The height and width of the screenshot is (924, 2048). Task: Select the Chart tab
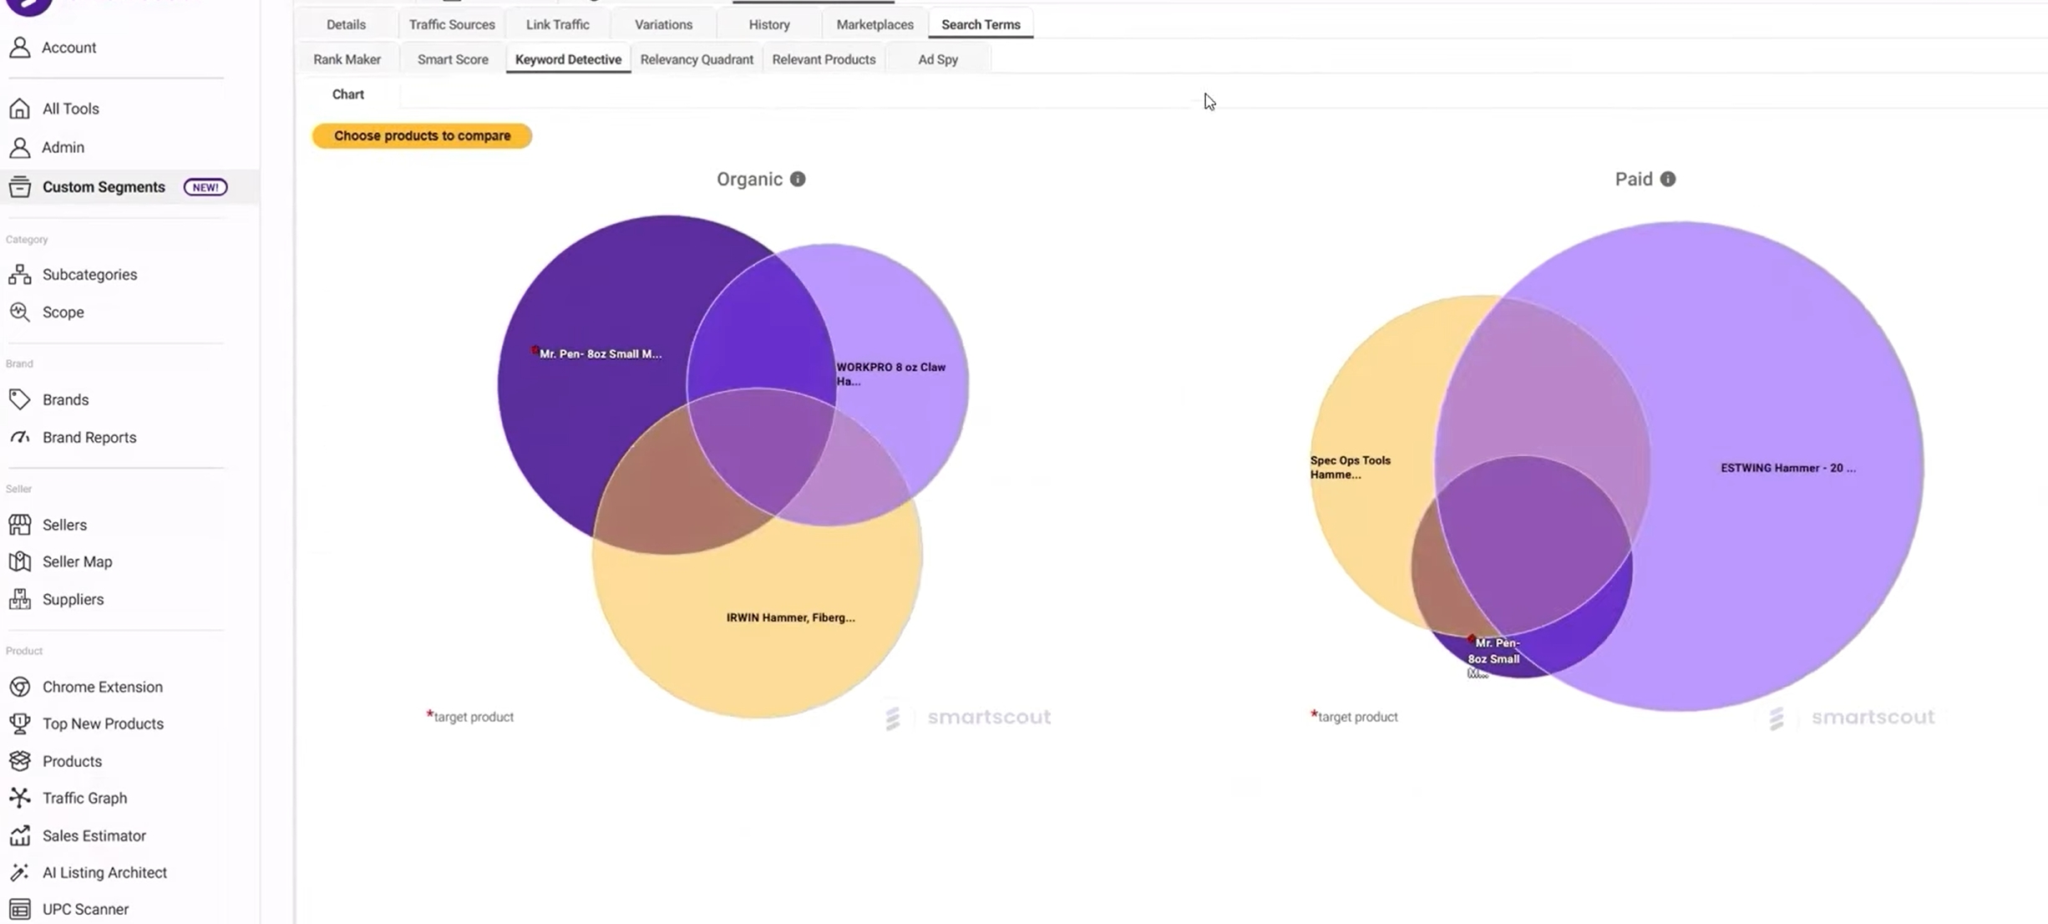coord(348,94)
